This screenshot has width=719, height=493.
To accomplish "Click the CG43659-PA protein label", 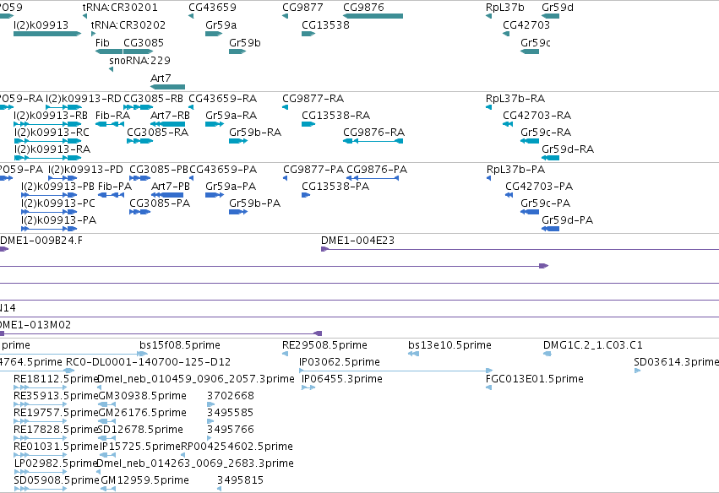I will click(223, 170).
